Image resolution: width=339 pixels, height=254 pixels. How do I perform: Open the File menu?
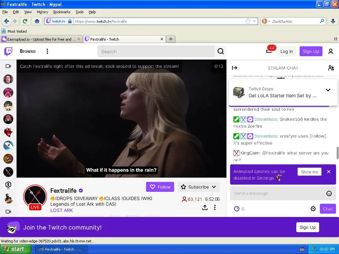(5, 12)
